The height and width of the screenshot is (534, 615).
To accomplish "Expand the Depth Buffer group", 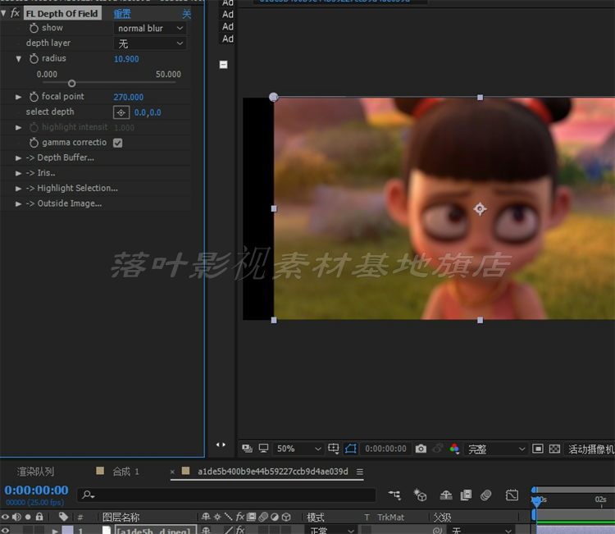I will [x=18, y=158].
